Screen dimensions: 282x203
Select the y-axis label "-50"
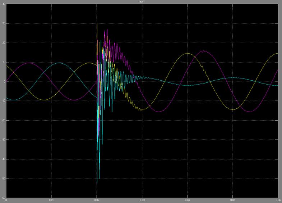(4, 179)
